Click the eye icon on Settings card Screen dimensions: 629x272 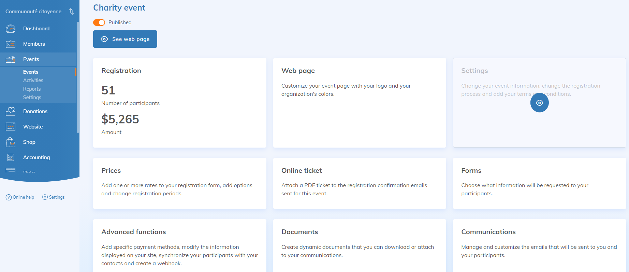pyautogui.click(x=539, y=103)
